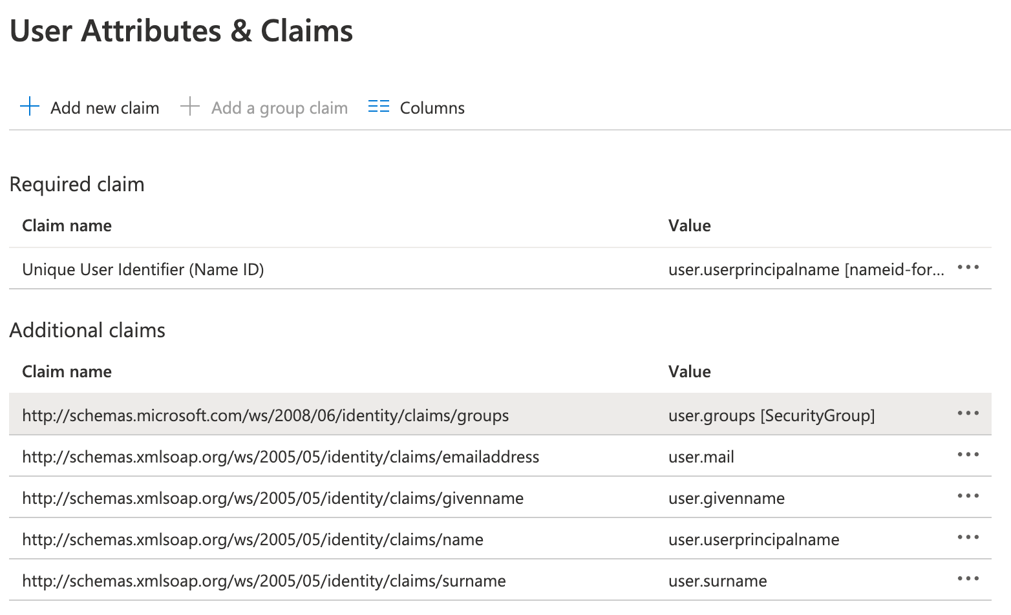Click the Add new claim command
This screenshot has width=1011, height=615.
point(104,107)
